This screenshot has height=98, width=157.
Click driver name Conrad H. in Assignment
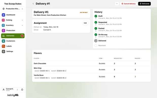[47, 30]
